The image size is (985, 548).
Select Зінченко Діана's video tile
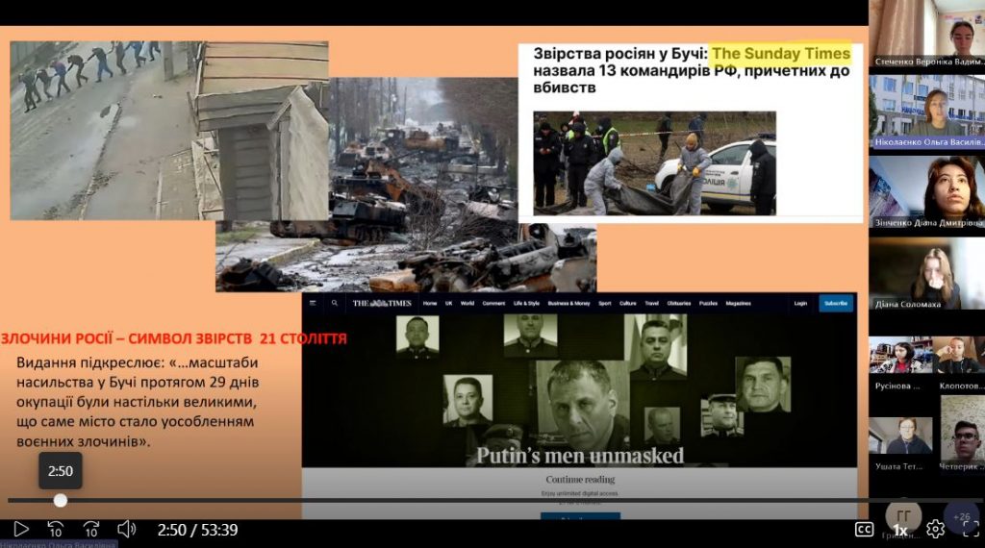click(x=926, y=191)
